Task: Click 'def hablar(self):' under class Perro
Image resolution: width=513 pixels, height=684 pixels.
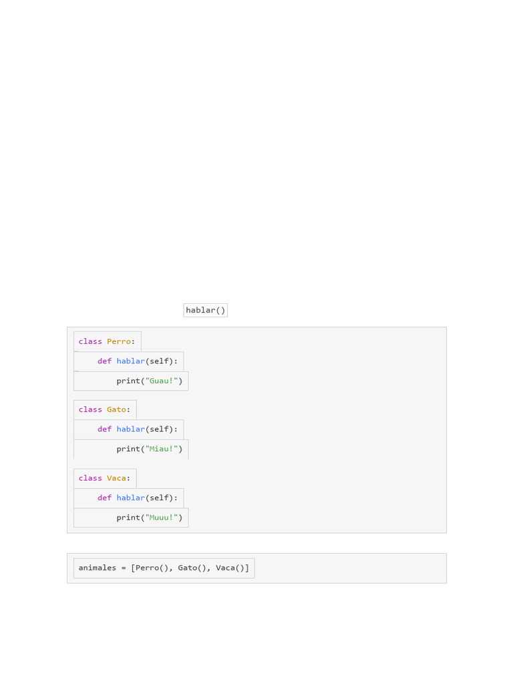Action: point(129,361)
